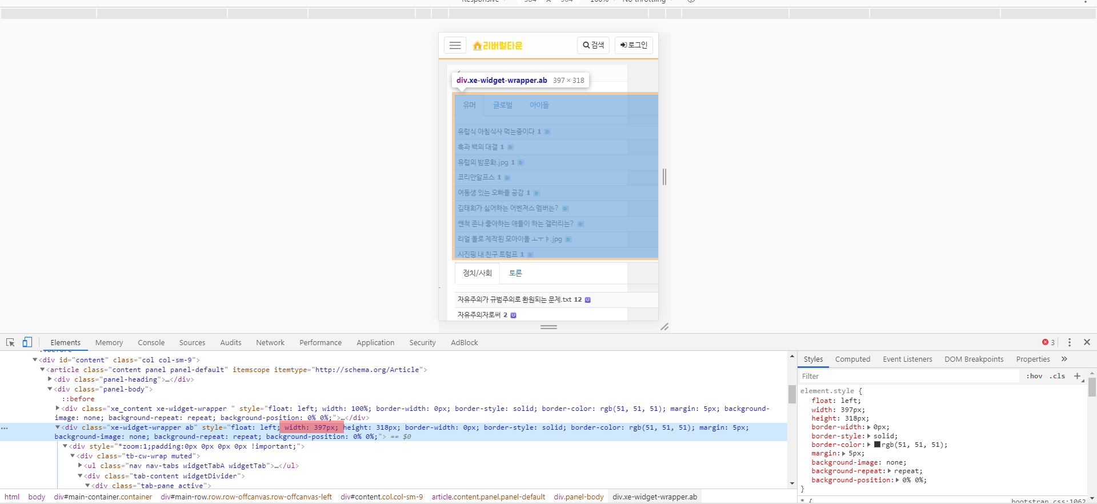Toggle the :hov element state panel
Image resolution: width=1097 pixels, height=504 pixels.
click(1034, 376)
